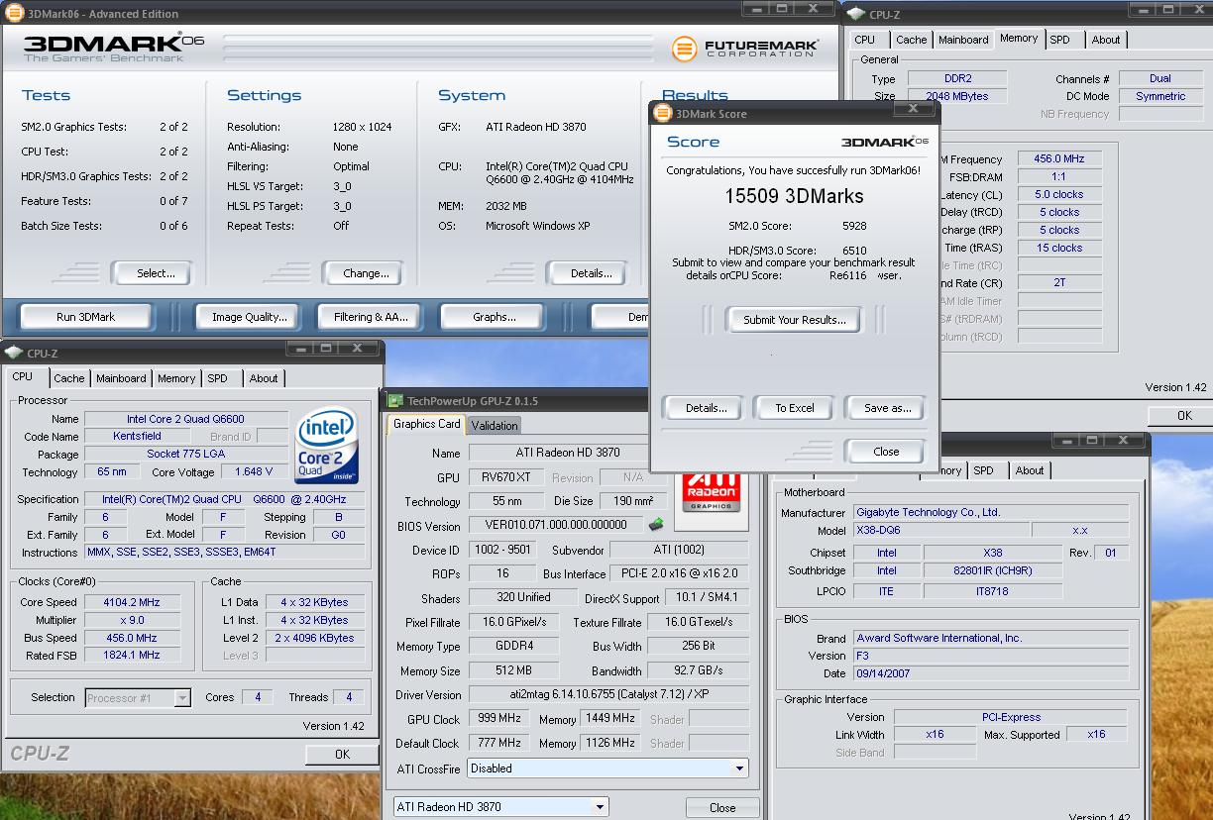1213x820 pixels.
Task: Export score with To Excel button
Action: [795, 408]
